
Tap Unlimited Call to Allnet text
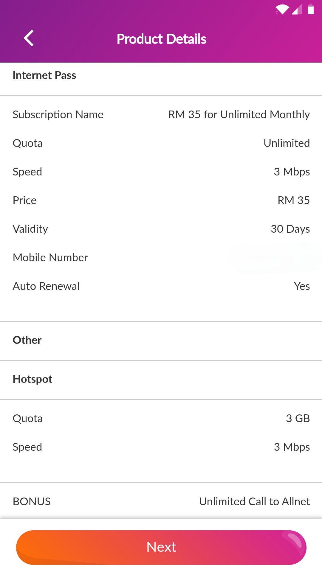(254, 502)
